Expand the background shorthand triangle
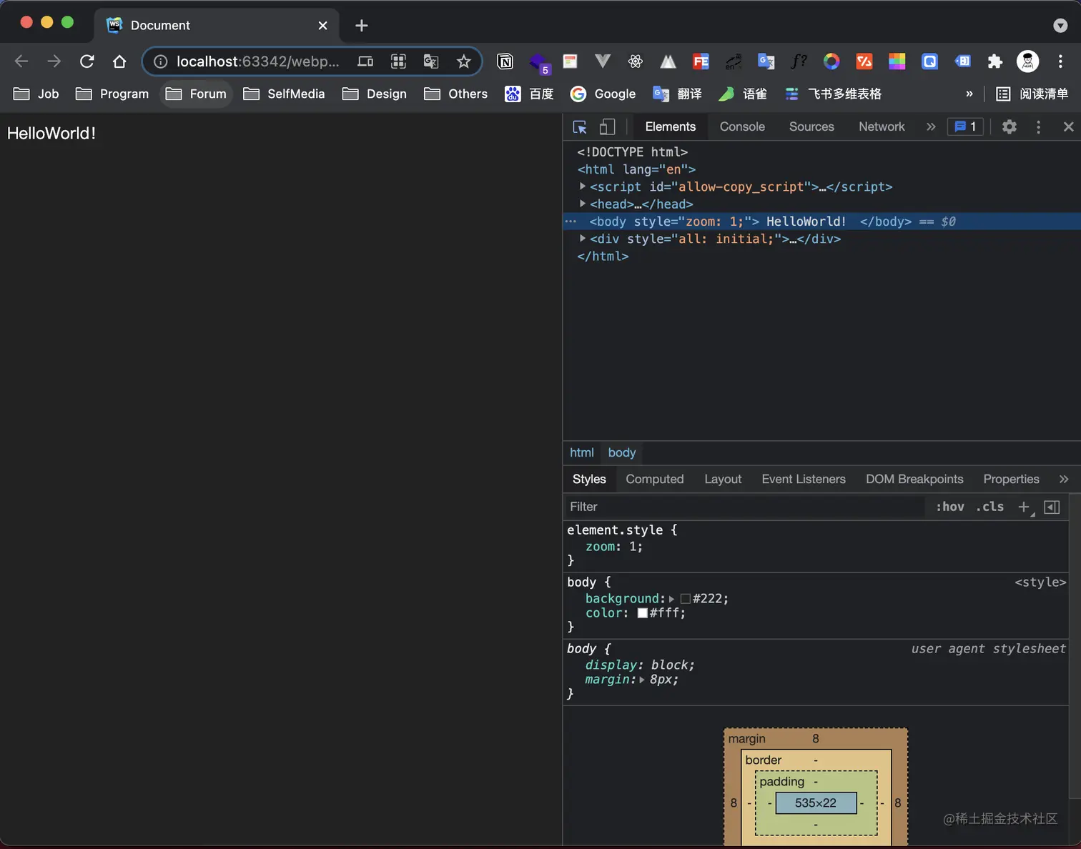Screen dimensions: 1081x849 (x=671, y=599)
